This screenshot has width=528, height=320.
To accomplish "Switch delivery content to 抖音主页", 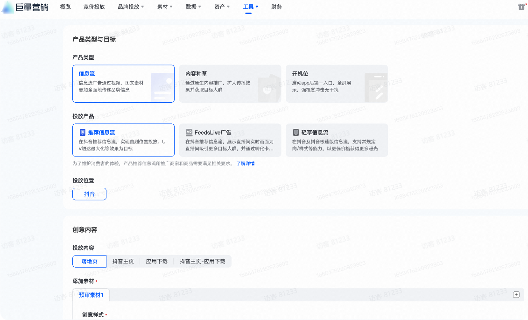I will tap(123, 262).
